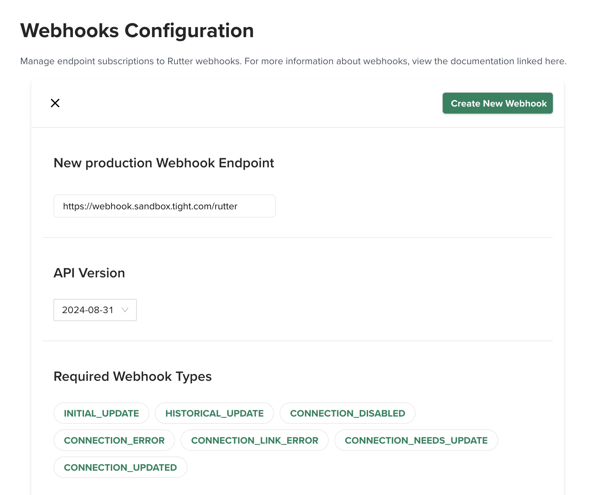Toggle the INITIAL_UPDATE webhook type
Image resolution: width=607 pixels, height=495 pixels.
pos(101,413)
